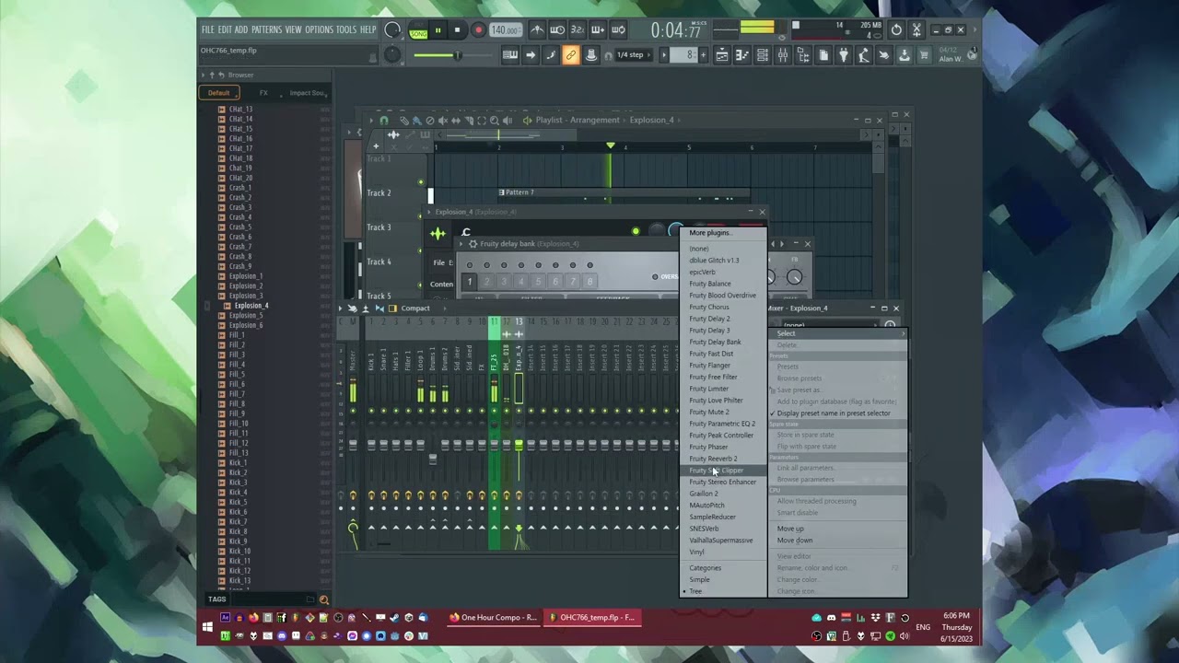Screen dimensions: 1179x663
Task: Enable wait-for-input icon in top toolbar
Action: click(557, 30)
